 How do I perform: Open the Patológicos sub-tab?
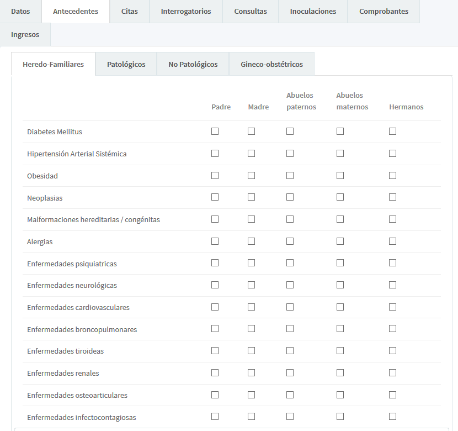coord(126,64)
